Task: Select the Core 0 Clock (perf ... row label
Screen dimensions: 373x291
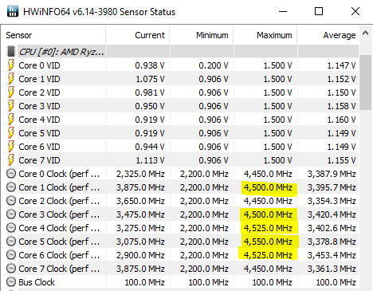Action: coord(59,174)
